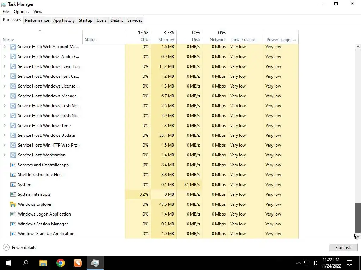This screenshot has height=270, width=361.
Task: Open File Explorer from the taskbar
Action: tap(43, 263)
